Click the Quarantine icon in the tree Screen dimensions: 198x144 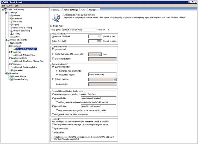(11, 70)
